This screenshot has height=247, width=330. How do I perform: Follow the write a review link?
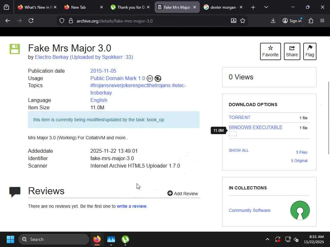pos(131,206)
